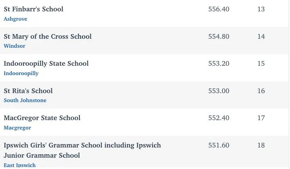The height and width of the screenshot is (169, 290).
Task: Select the 552.40 score cell
Action: point(219,118)
